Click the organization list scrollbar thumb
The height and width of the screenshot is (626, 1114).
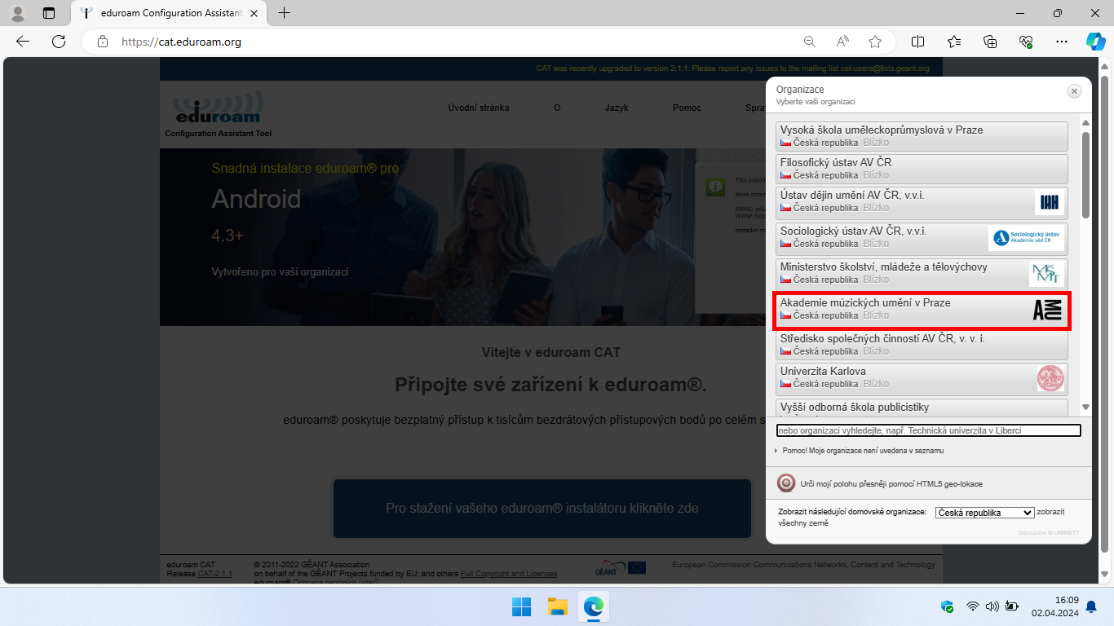(1085, 174)
